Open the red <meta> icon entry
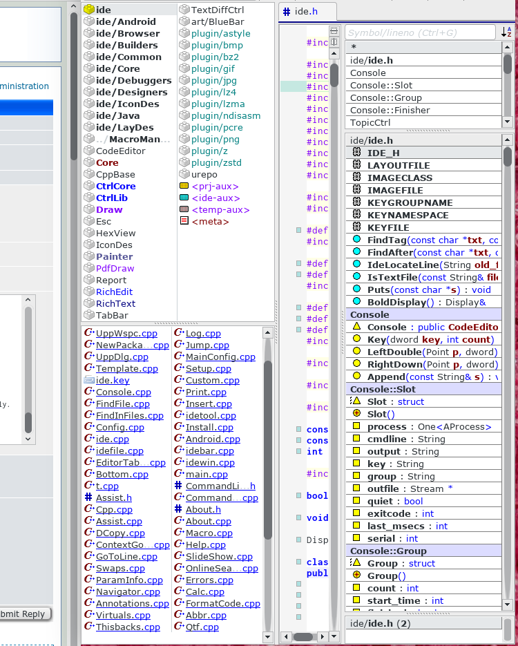This screenshot has width=518, height=646. 184,221
